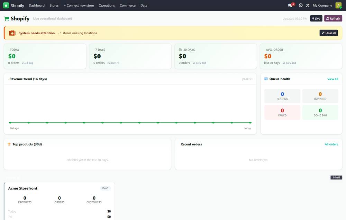Viewport: 346px width, 220px height.
Task: Open the Running queue tile
Action: pyautogui.click(x=320, y=96)
